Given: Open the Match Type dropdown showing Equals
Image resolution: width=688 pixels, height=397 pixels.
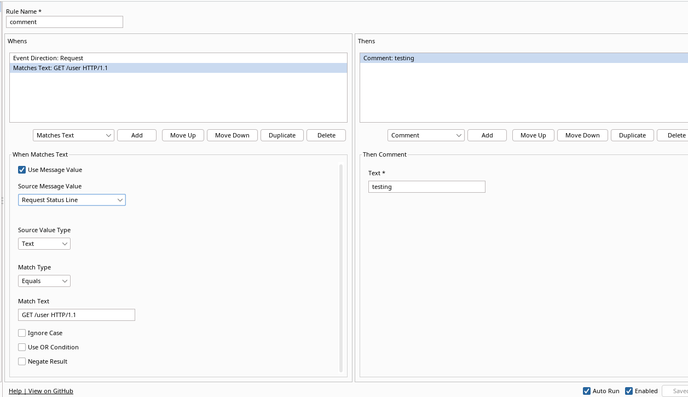Looking at the screenshot, I should (44, 281).
